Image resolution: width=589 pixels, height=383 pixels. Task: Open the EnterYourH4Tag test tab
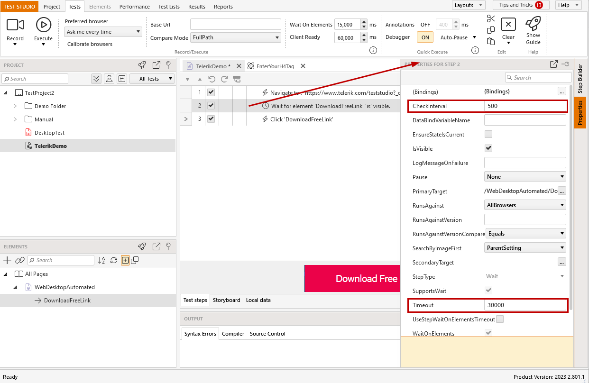tap(275, 66)
